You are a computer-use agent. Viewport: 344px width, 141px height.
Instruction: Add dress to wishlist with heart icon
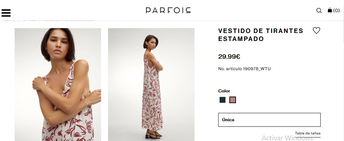coord(316,31)
